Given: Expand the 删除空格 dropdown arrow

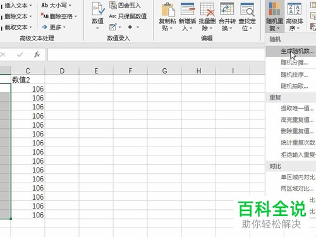Looking at the screenshot, I should pyautogui.click(x=76, y=16).
